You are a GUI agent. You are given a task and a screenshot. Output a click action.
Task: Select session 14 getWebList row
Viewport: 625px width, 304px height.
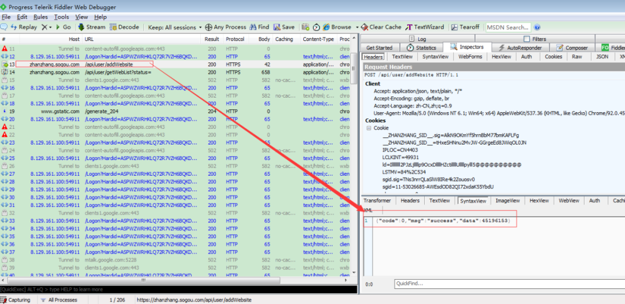175,72
